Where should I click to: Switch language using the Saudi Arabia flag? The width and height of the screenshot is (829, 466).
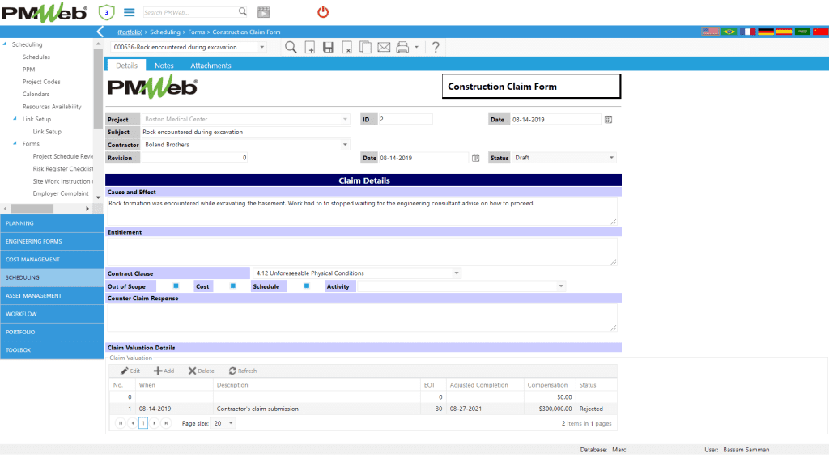(x=802, y=32)
